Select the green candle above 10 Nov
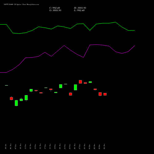 coord(21,100)
